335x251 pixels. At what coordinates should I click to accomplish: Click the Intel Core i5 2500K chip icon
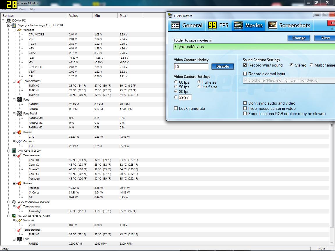point(14,151)
